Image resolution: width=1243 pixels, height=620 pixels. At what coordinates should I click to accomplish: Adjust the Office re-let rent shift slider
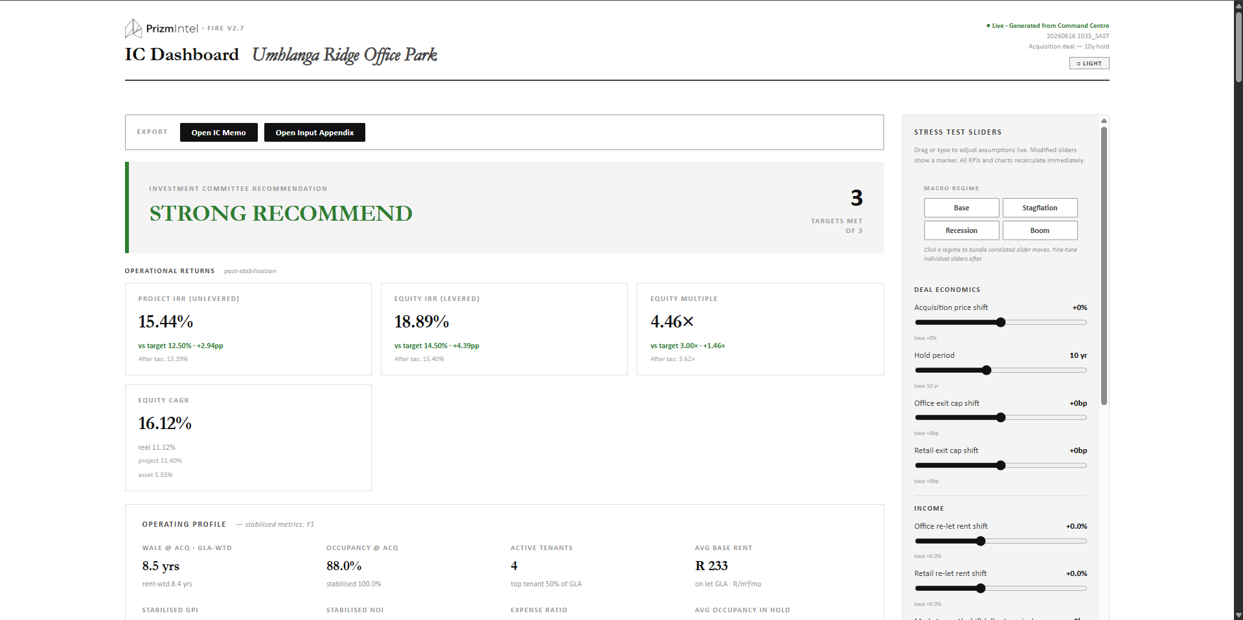tap(1000, 541)
